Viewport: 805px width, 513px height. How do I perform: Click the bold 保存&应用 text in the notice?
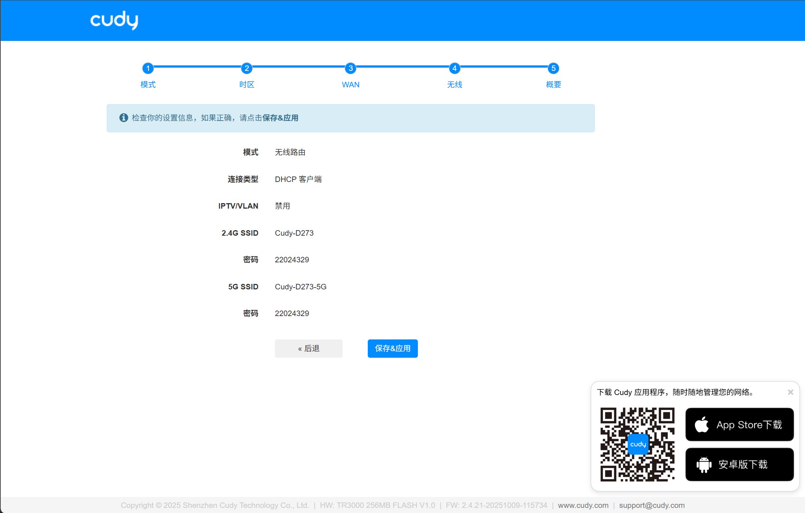[280, 118]
